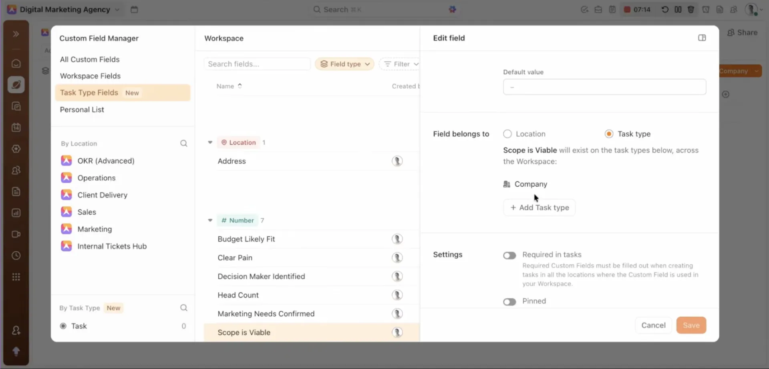Collapse the Number field group
The height and width of the screenshot is (369, 769).
pyautogui.click(x=210, y=220)
